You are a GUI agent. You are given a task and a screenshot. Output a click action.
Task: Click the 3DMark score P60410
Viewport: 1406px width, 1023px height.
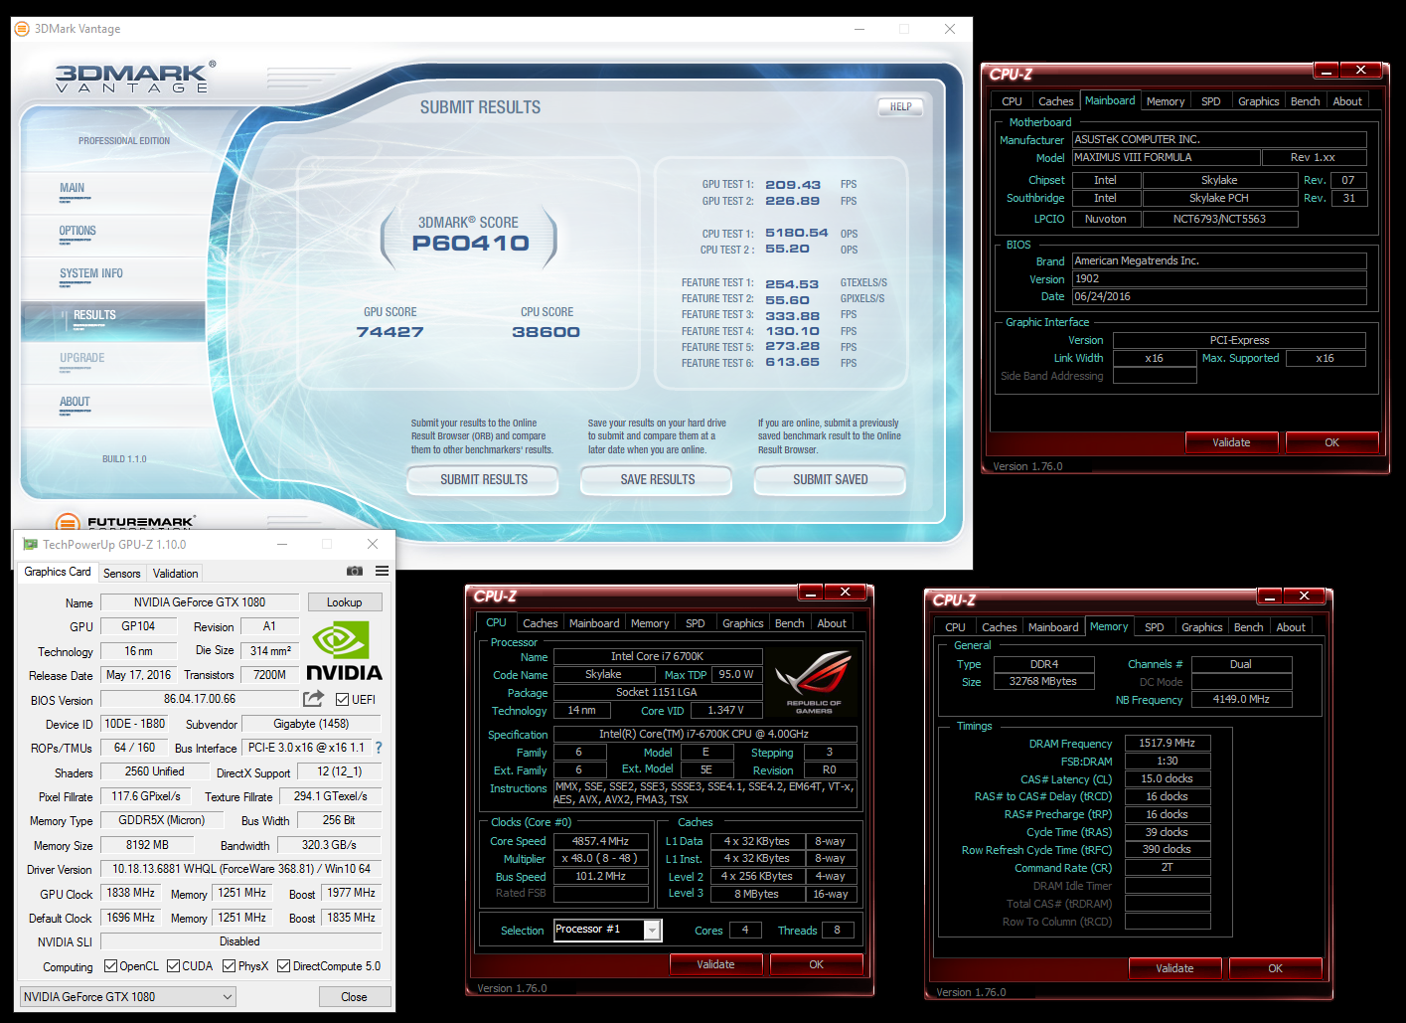point(470,243)
